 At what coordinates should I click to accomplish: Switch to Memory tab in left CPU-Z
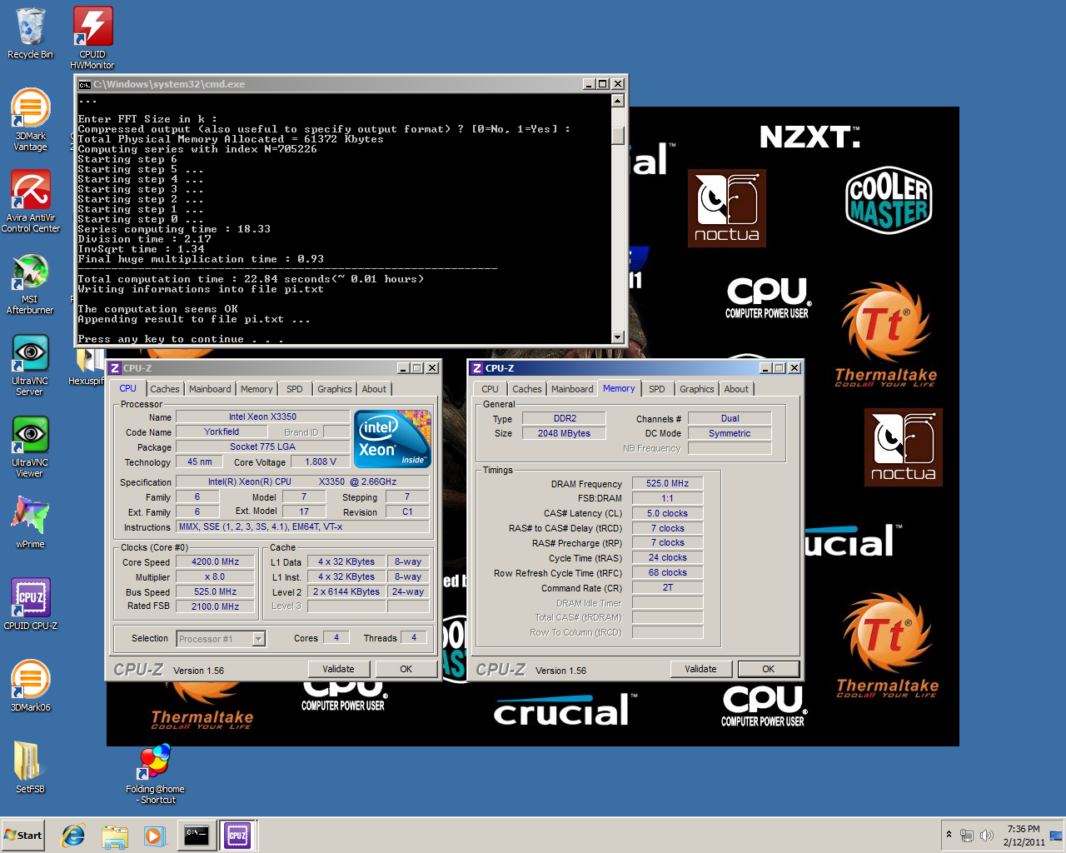pyautogui.click(x=257, y=389)
